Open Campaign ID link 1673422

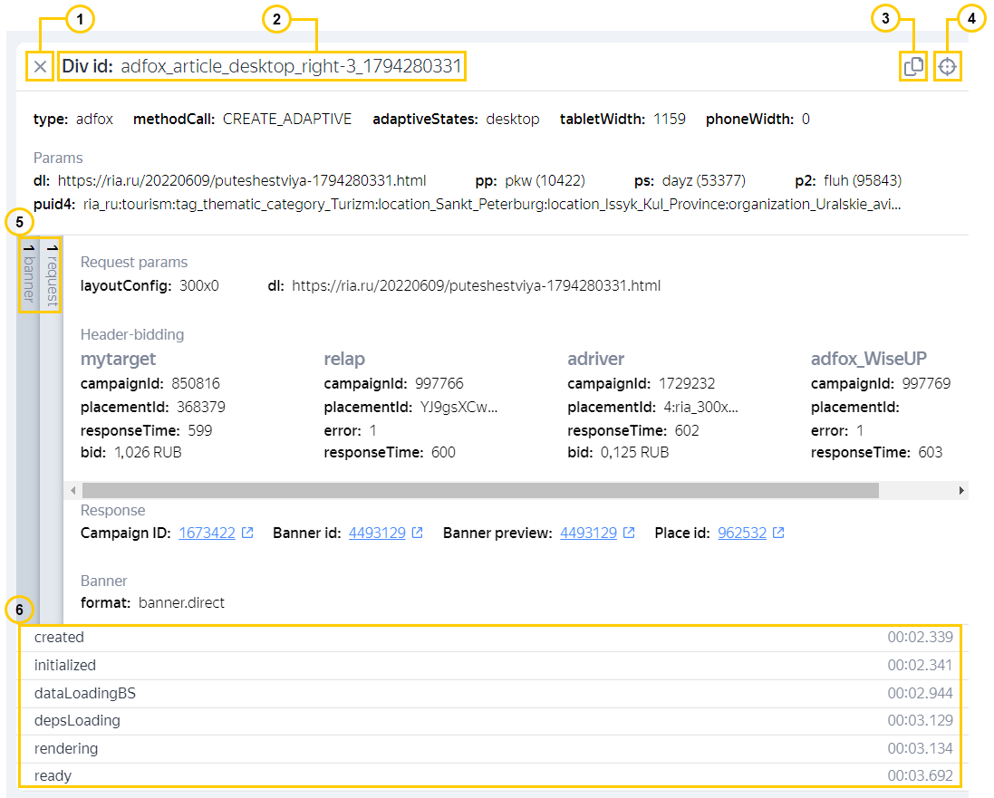coord(207,533)
